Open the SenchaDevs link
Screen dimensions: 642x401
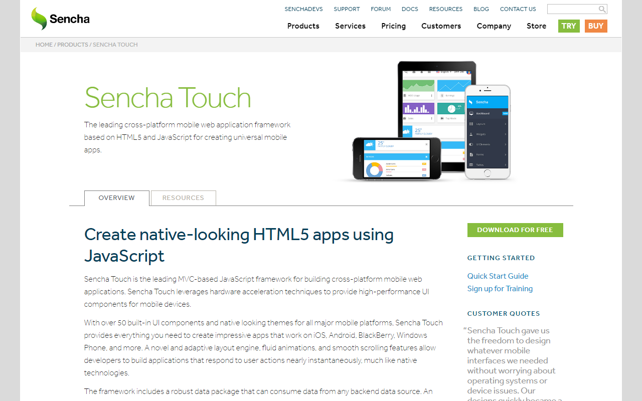pos(303,9)
